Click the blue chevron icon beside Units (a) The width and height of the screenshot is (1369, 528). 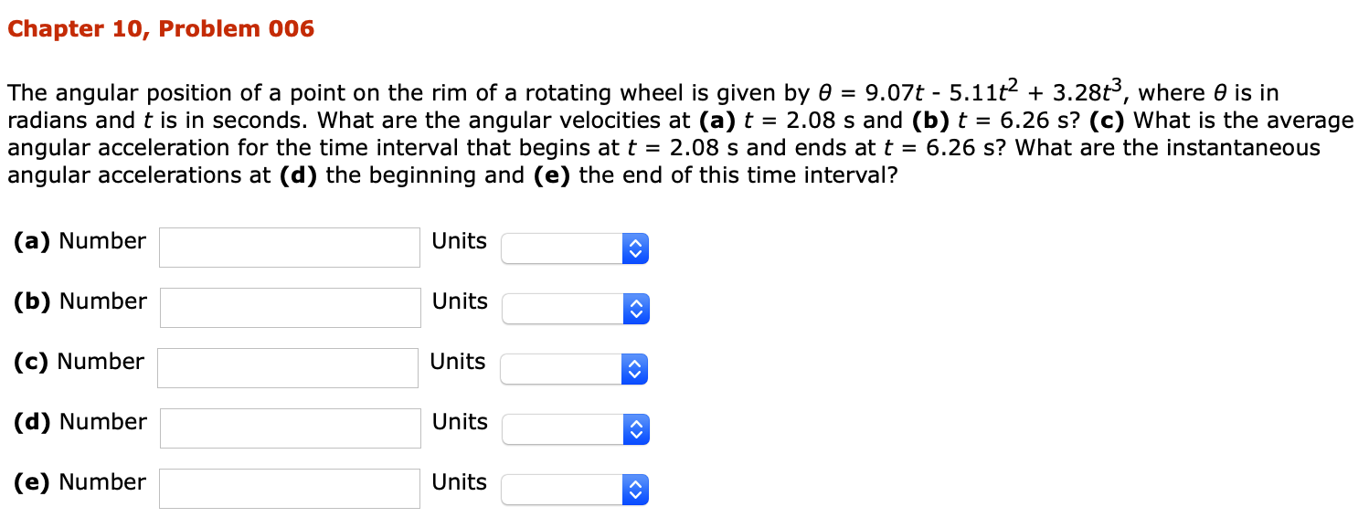click(637, 248)
